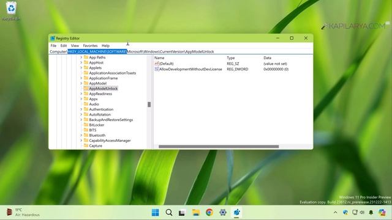
Task: Open File Explorer from the taskbar
Action: coord(196,212)
